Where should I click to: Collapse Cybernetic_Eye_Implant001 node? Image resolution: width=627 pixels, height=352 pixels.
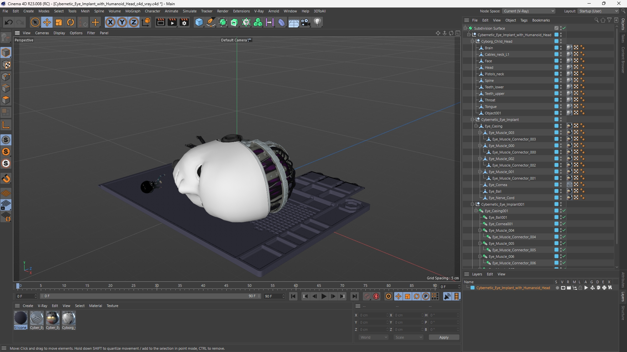click(x=472, y=204)
